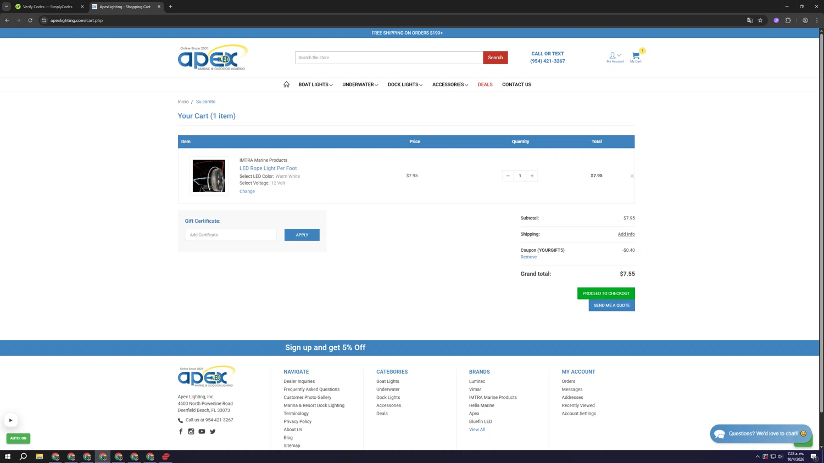Screen dimensions: 824x463
Task: Remove the LED Rope Light item from cart
Action: [632, 176]
